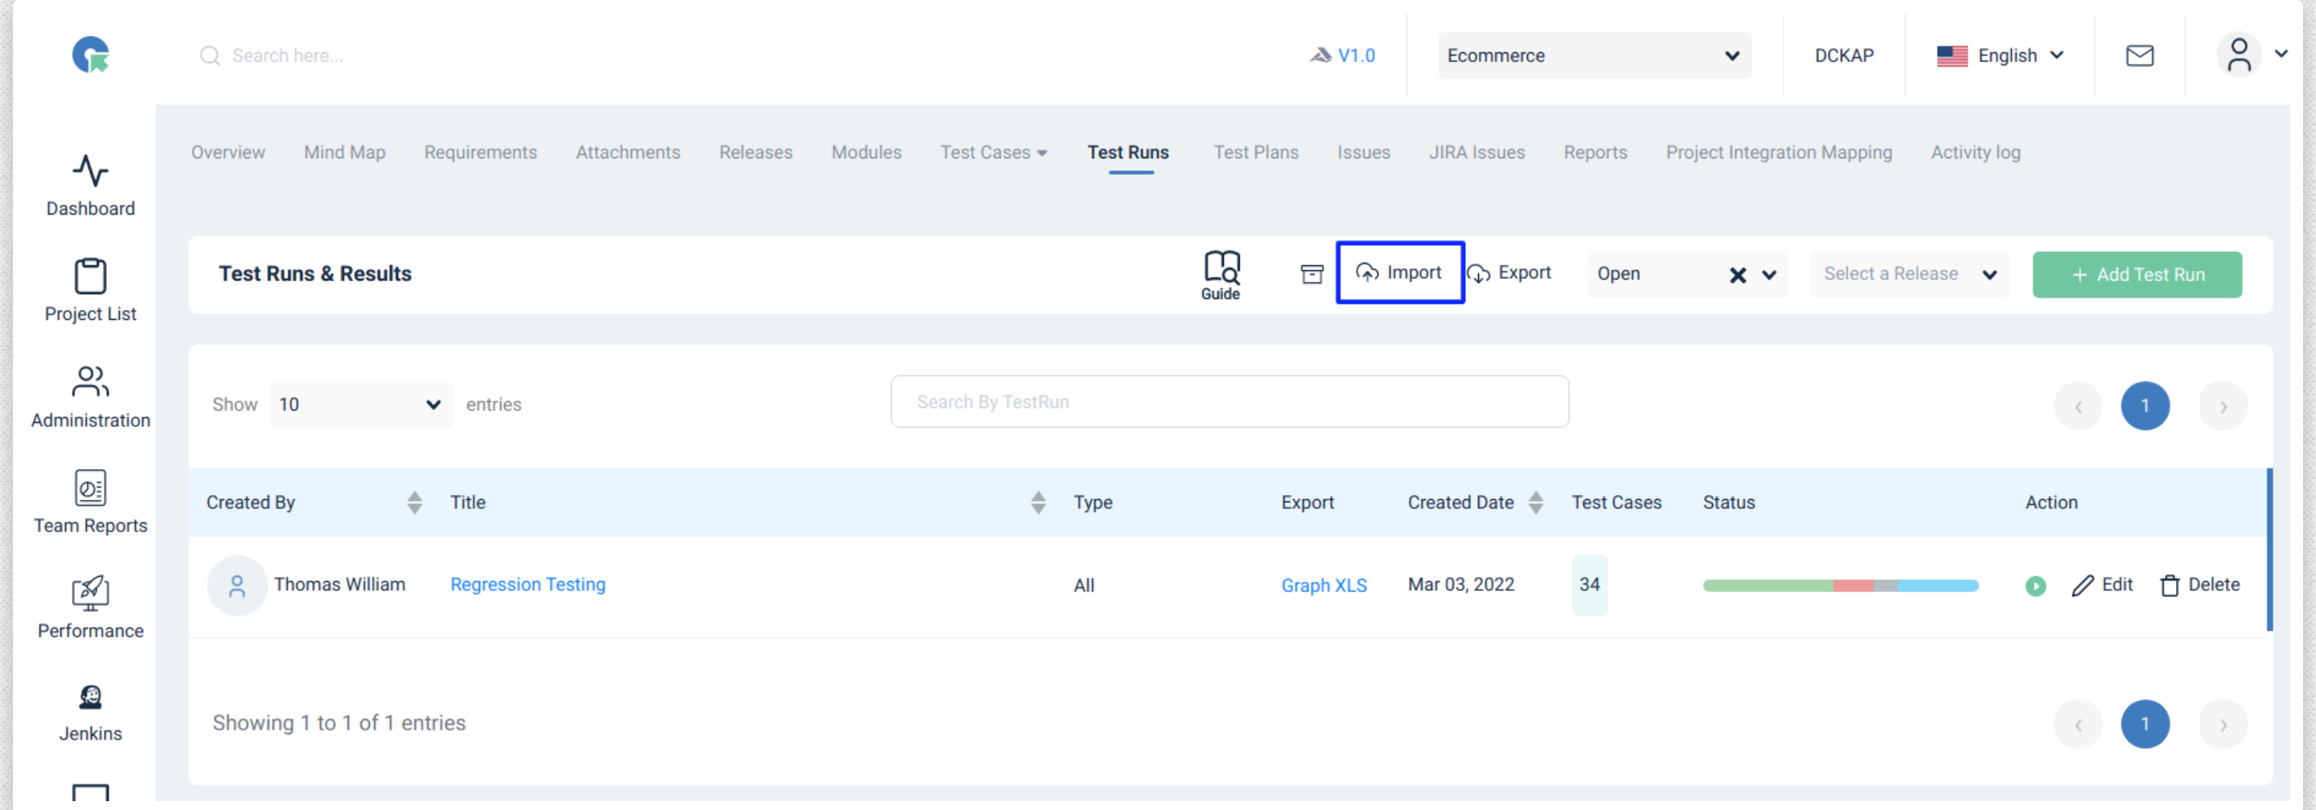The width and height of the screenshot is (2316, 810).
Task: Switch to the Mind Map tab
Action: click(344, 153)
